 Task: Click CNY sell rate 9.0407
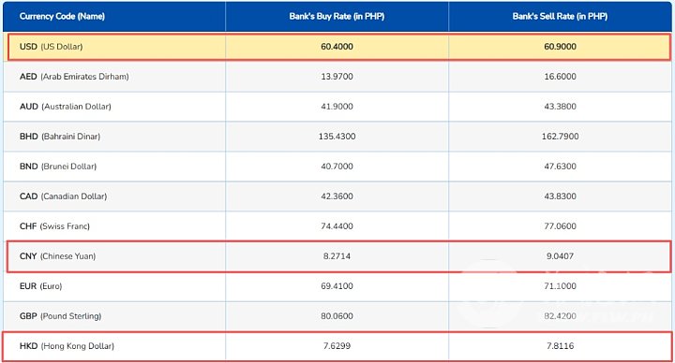[x=560, y=256]
